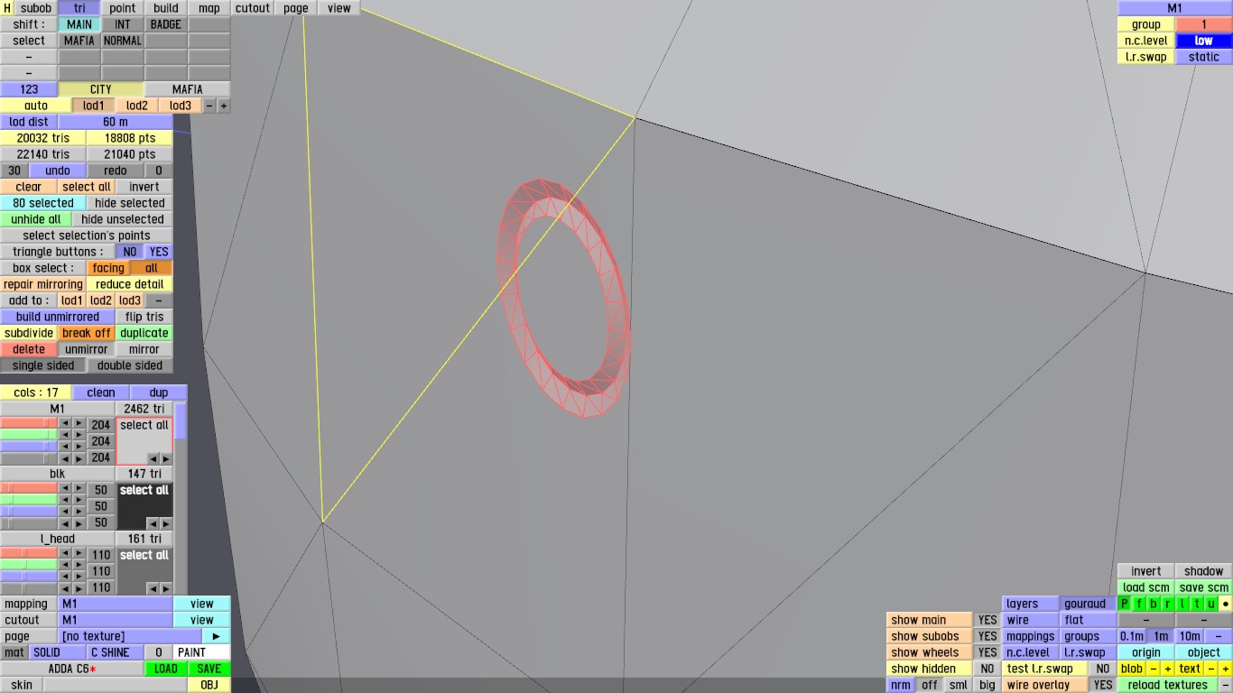Image resolution: width=1233 pixels, height=693 pixels.
Task: Switch to the subob tab
Action: point(36,8)
